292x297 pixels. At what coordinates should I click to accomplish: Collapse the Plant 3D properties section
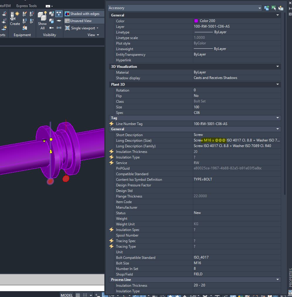pyautogui.click(x=277, y=84)
